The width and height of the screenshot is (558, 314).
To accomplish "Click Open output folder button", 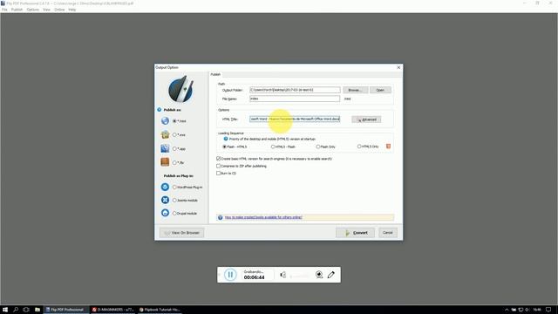I will pyautogui.click(x=380, y=90).
